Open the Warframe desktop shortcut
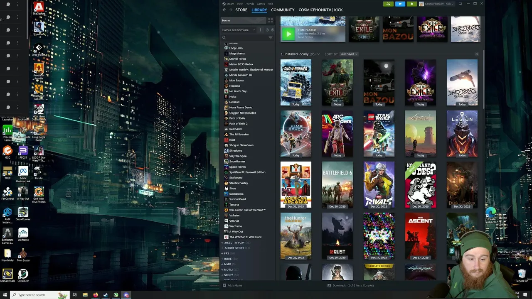The height and width of the screenshot is (299, 532). point(23,234)
